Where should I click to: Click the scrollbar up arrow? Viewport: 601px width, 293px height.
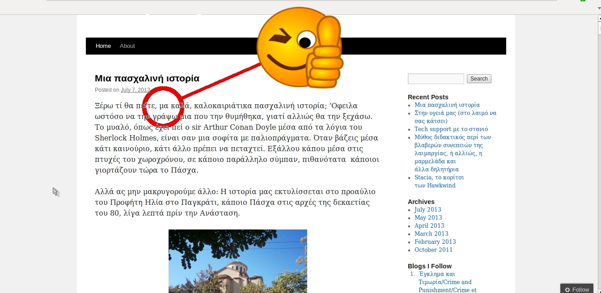598,18
